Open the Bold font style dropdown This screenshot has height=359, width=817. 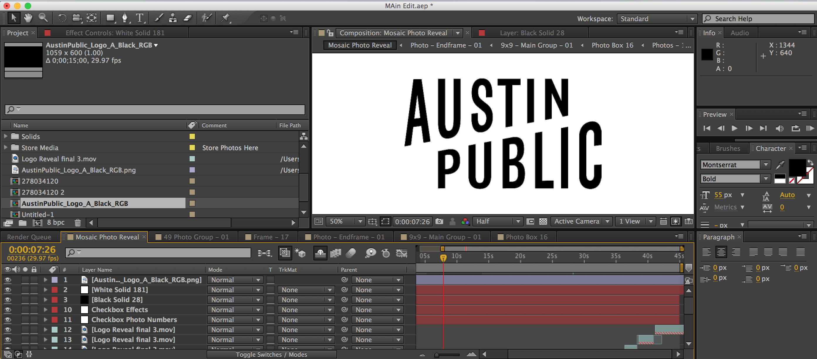[735, 179]
